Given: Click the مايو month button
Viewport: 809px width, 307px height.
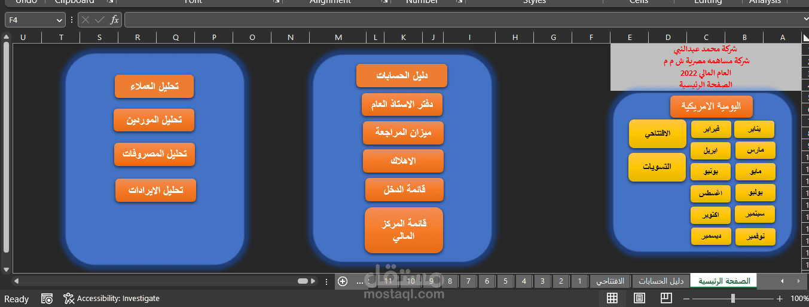Looking at the screenshot, I should tap(755, 172).
